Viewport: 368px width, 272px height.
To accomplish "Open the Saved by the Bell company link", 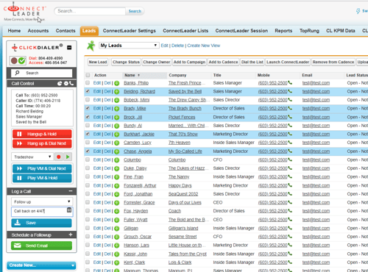I will (185, 91).
